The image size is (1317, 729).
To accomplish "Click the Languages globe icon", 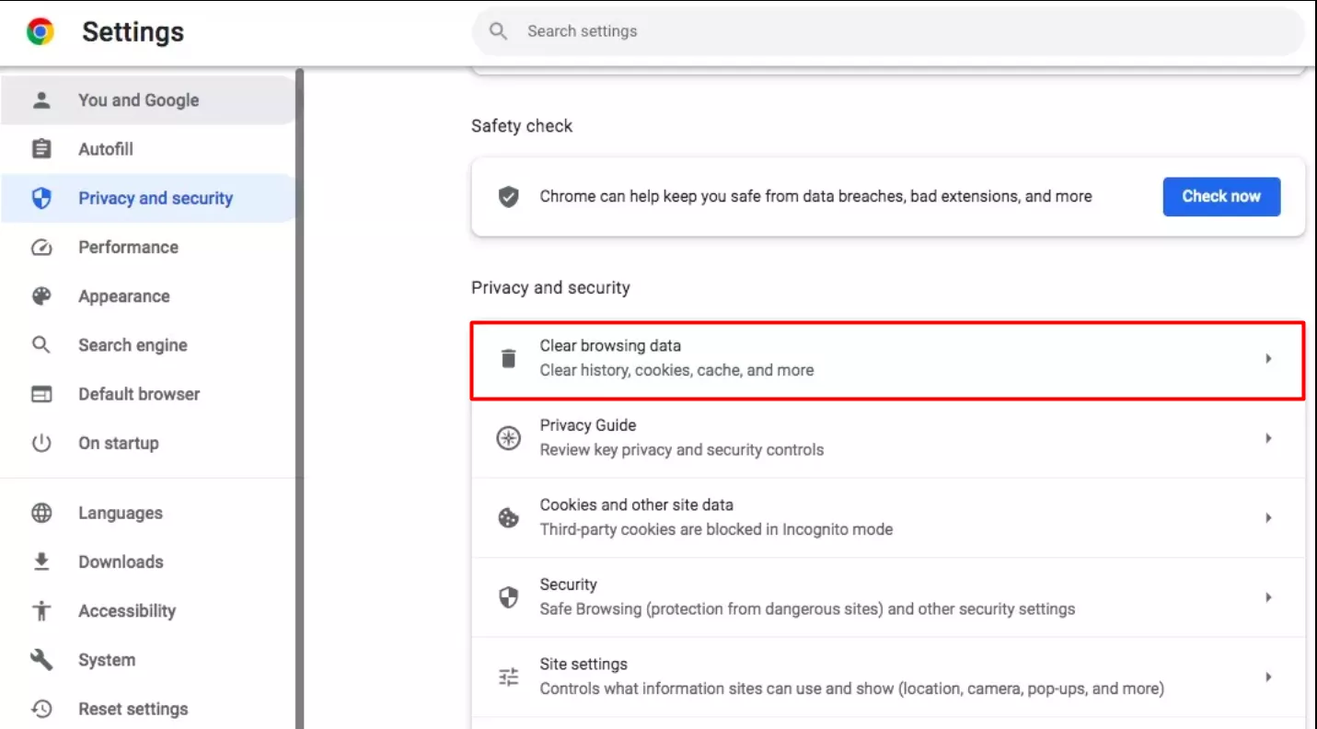I will [x=41, y=514].
